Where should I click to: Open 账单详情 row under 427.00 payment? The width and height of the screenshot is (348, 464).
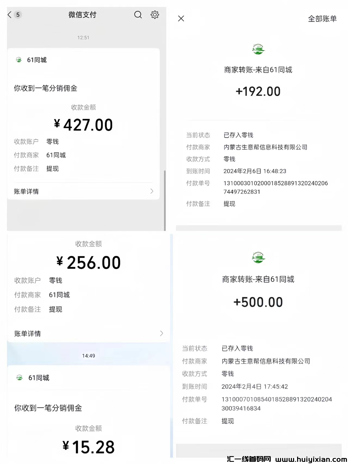click(x=82, y=191)
